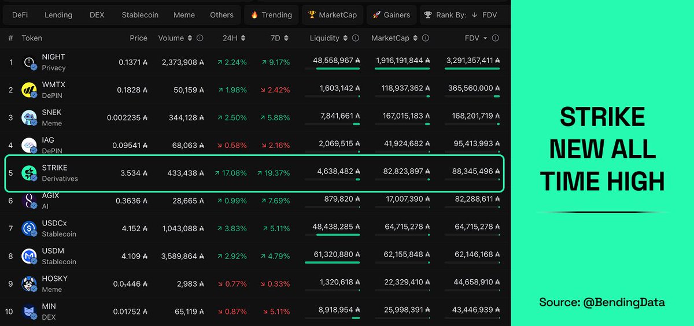Open the HOSKY token name
This screenshot has height=326, width=694.
pyautogui.click(x=54, y=279)
